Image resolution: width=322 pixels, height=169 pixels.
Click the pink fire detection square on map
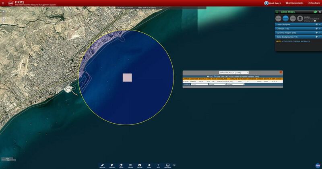pyautogui.click(x=127, y=77)
